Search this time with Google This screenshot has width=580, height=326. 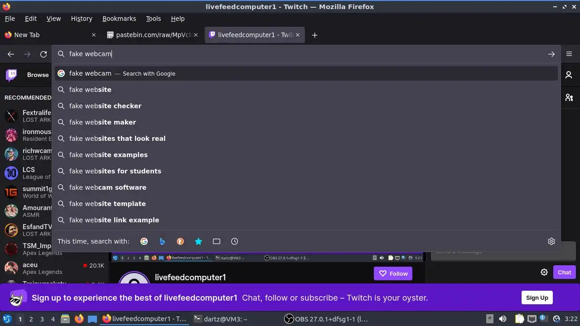pyautogui.click(x=144, y=241)
